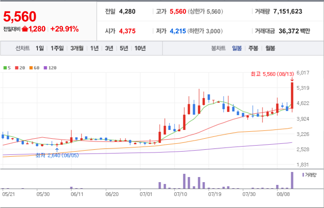Show the 월봉 monthly candle chart
The width and height of the screenshot is (324, 208).
coord(270,48)
